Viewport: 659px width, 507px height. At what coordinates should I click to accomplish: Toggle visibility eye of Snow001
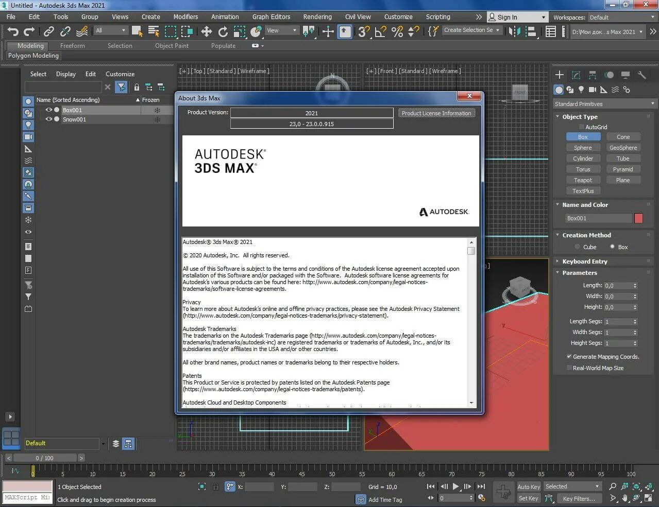coord(49,119)
